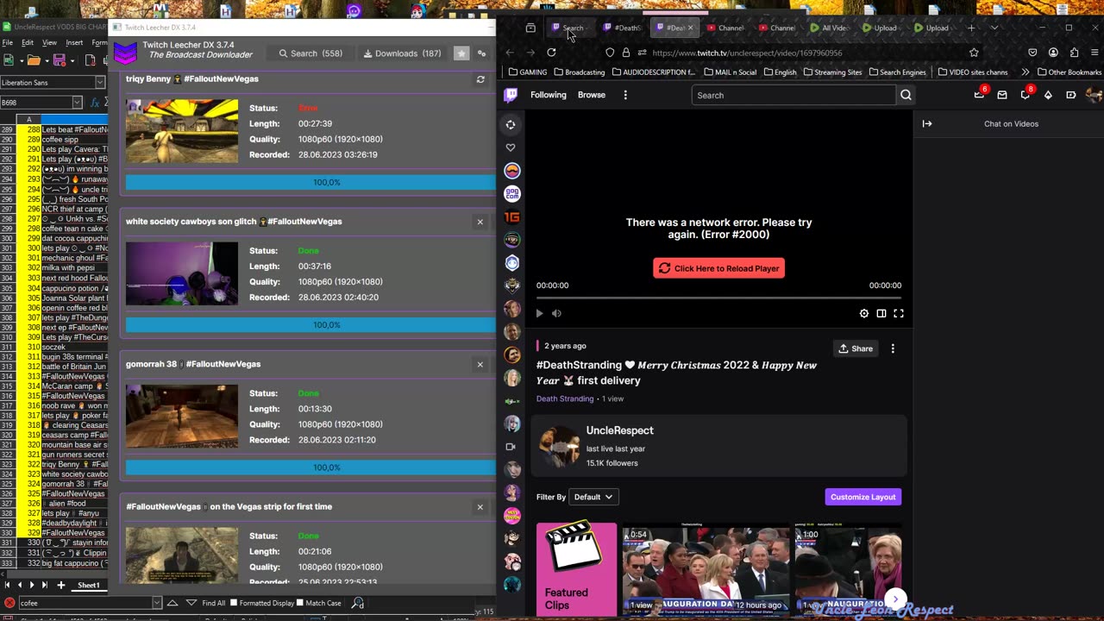Bookmark this page with star icon
The image size is (1104, 621).
pos(974,53)
